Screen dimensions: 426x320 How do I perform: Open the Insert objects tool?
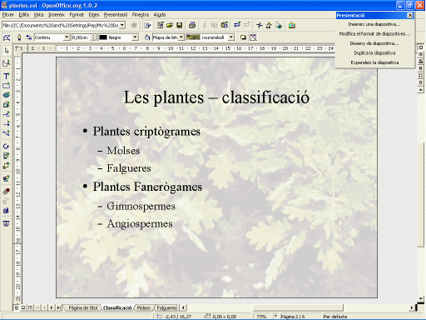pyautogui.click(x=7, y=178)
